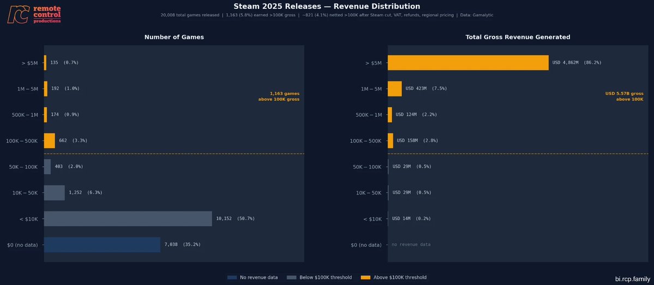
Task: Click the > $5M revenue bar in the revenue chart
Action: [468, 63]
